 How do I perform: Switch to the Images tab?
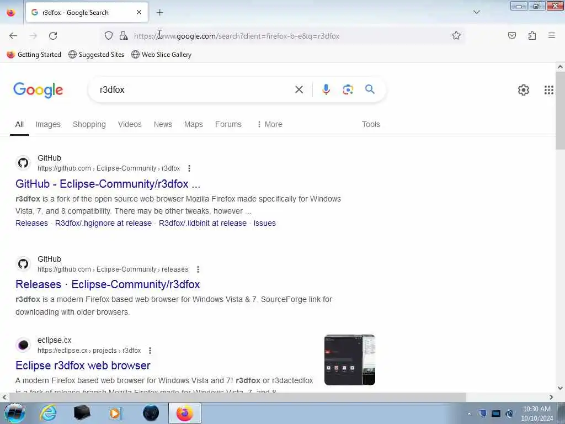click(x=48, y=124)
